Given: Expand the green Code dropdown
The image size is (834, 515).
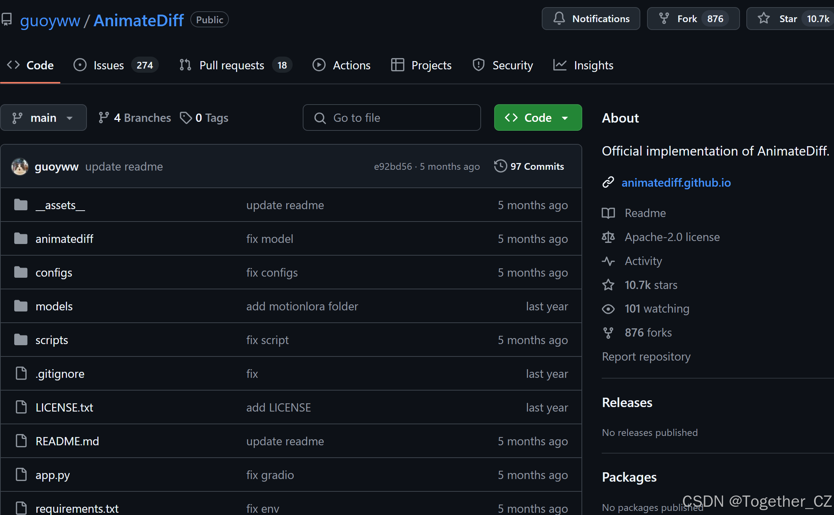Looking at the screenshot, I should click(x=538, y=118).
